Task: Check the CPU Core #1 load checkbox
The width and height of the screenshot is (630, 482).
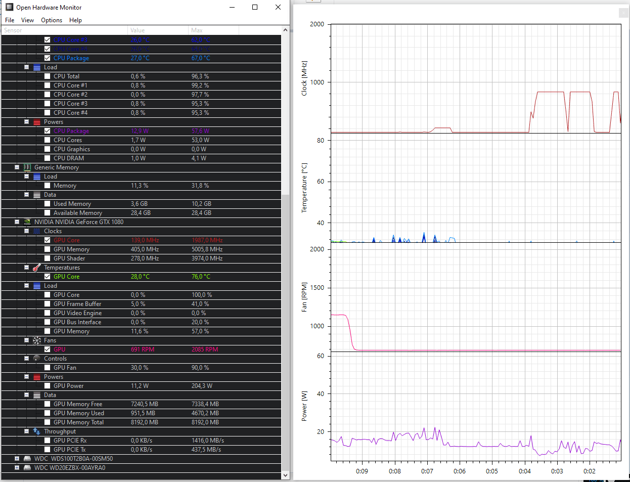Action: click(47, 85)
